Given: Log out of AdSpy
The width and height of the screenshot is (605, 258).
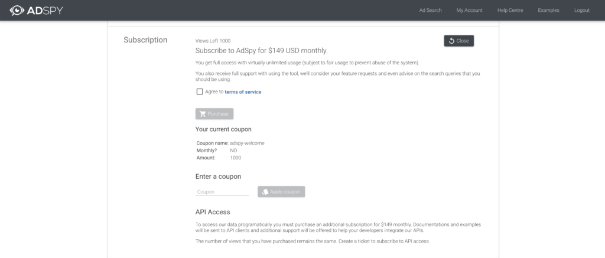Looking at the screenshot, I should pos(581,11).
